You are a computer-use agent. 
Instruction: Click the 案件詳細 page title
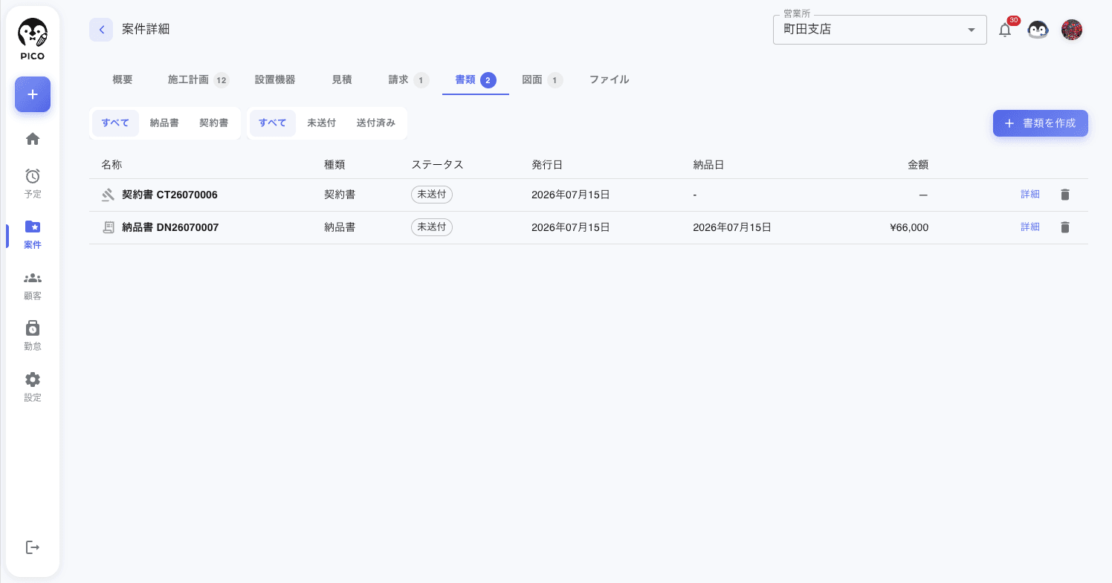(146, 30)
